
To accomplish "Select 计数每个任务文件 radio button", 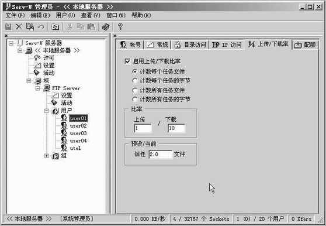I will [135, 71].
